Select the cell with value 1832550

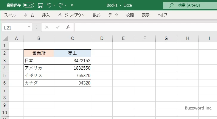point(72,68)
